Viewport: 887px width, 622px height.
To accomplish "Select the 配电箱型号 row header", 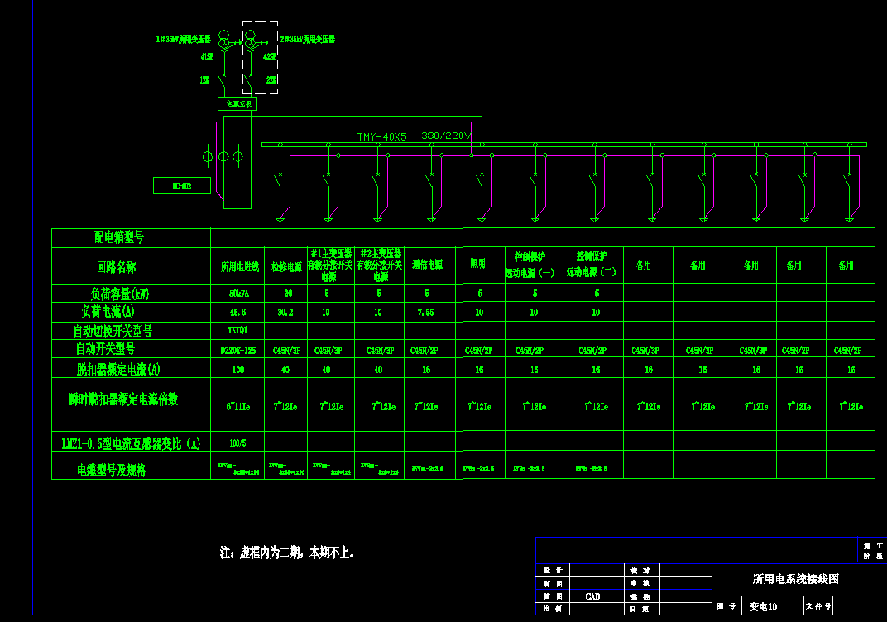I will [119, 237].
